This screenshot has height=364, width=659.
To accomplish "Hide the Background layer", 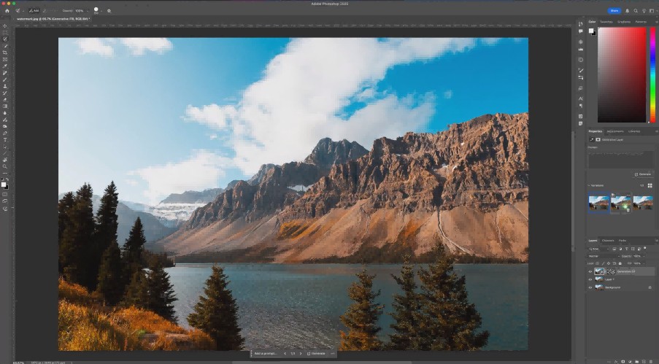I will pos(590,287).
